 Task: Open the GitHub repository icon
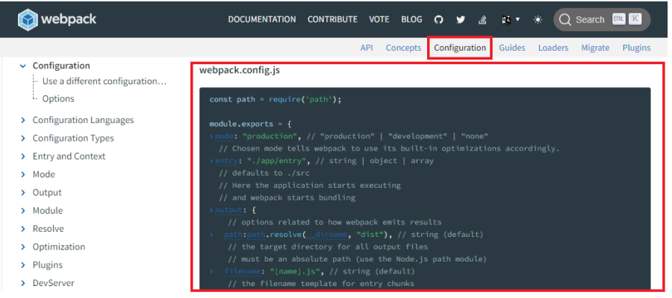[438, 19]
